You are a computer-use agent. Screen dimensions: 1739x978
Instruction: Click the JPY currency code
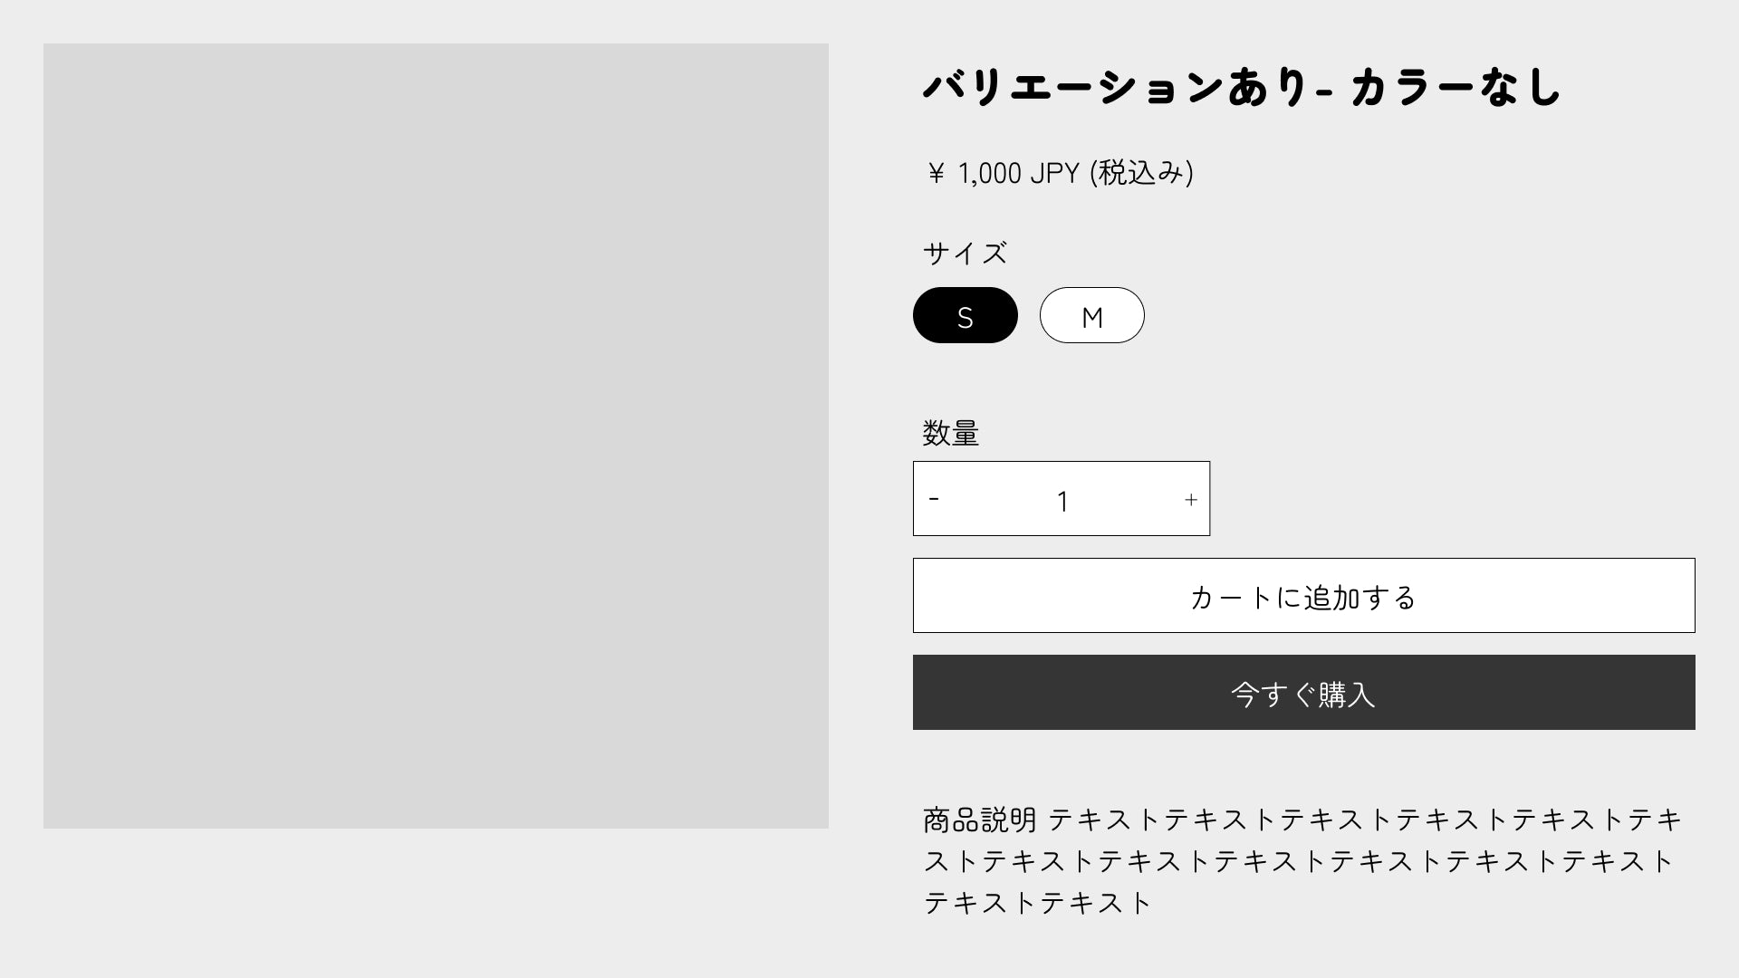pos(1054,173)
